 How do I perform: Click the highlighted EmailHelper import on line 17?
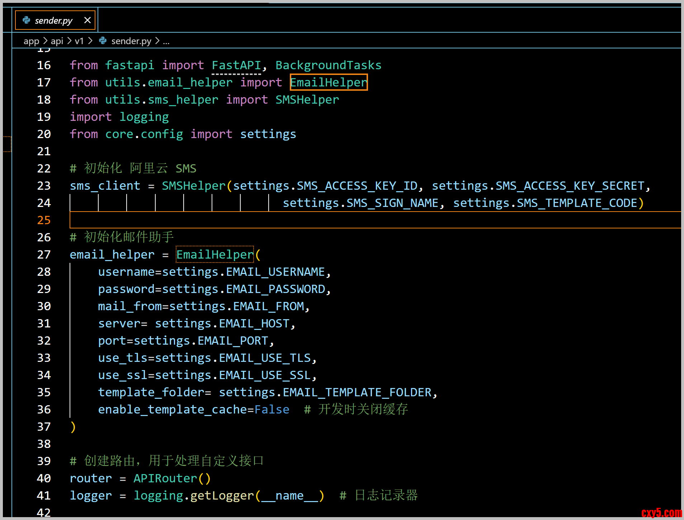click(328, 82)
